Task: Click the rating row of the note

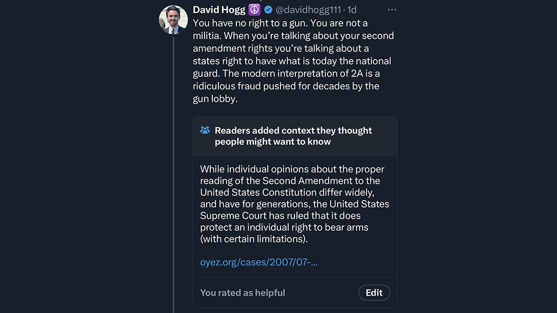Action: coord(295,292)
